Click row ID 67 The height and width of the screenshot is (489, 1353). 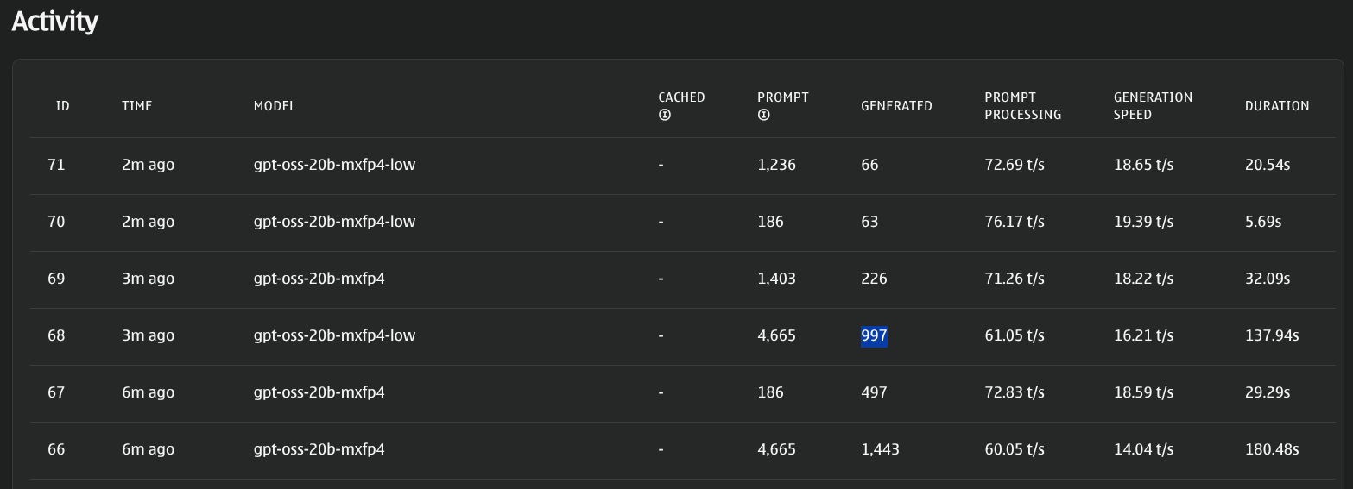(56, 392)
